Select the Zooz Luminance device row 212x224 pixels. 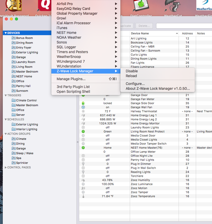145,184
